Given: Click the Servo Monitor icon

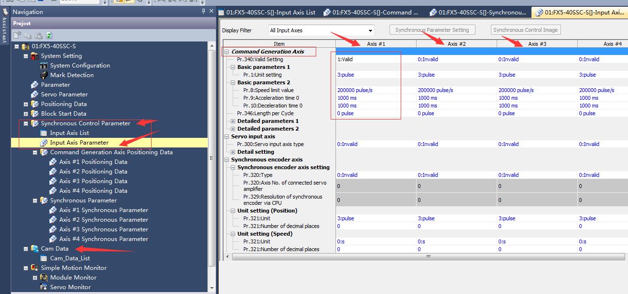Looking at the screenshot, I should 44,287.
